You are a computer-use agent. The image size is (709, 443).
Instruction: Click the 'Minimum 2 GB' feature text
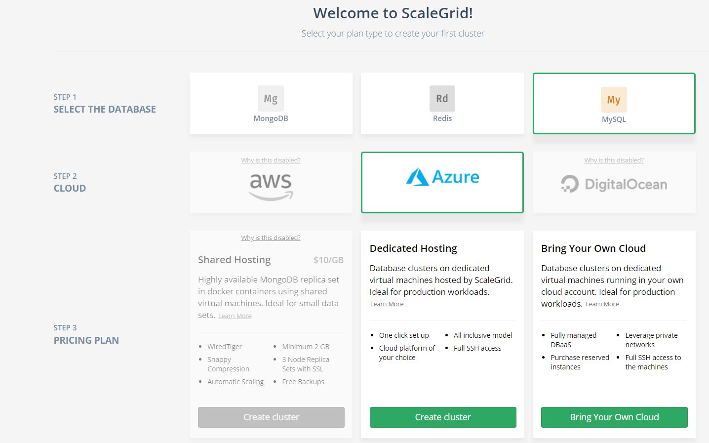pyautogui.click(x=306, y=347)
